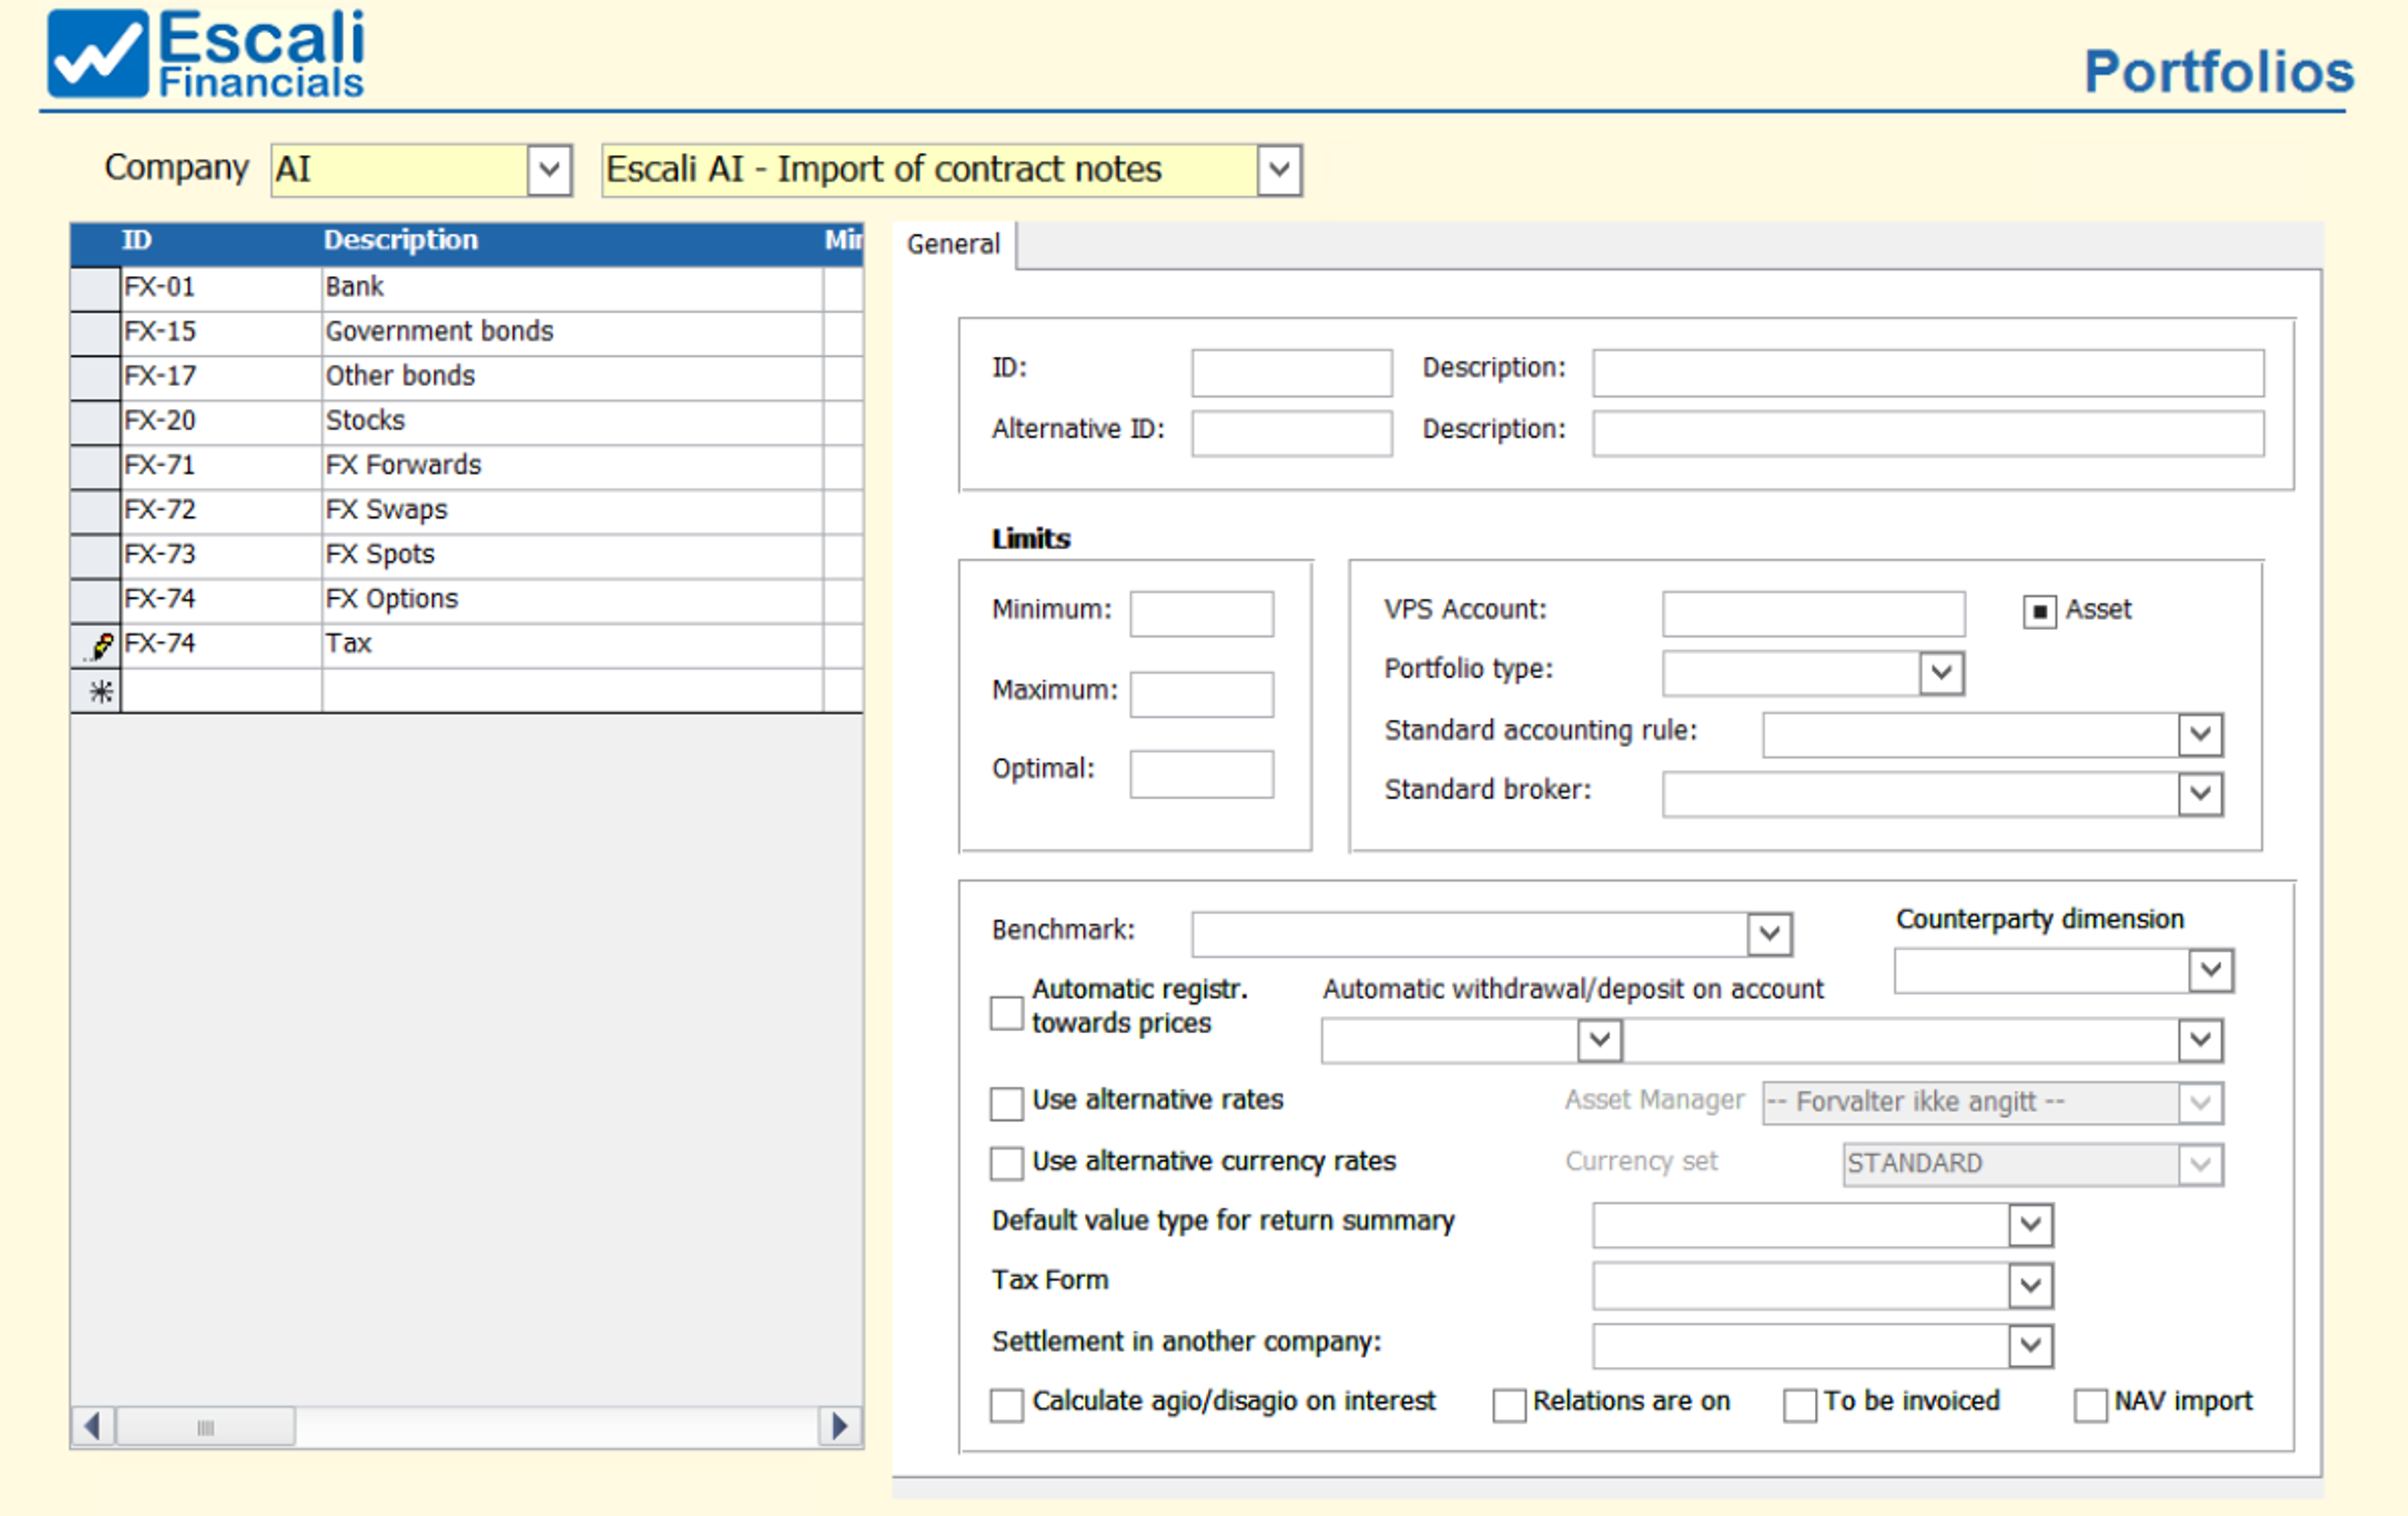Select the row header of FX-20 Stocks
2408x1516 pixels.
point(96,421)
